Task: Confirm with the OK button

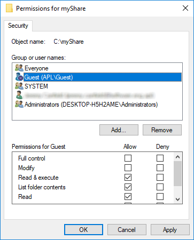Action: [x=83, y=230]
